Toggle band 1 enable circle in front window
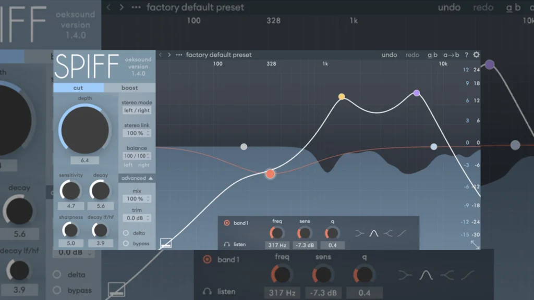 [x=227, y=223]
